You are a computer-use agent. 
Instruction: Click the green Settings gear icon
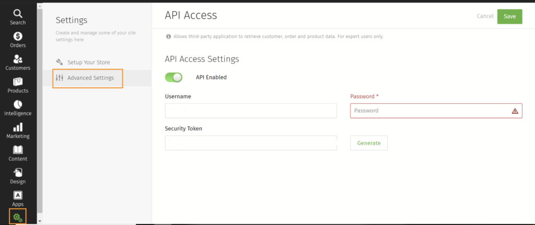(18, 217)
